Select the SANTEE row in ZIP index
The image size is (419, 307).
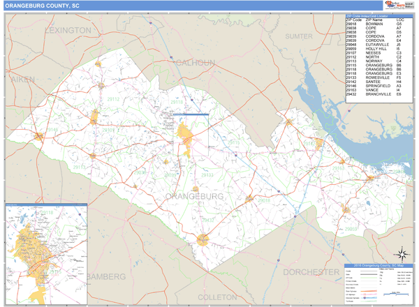(x=374, y=82)
